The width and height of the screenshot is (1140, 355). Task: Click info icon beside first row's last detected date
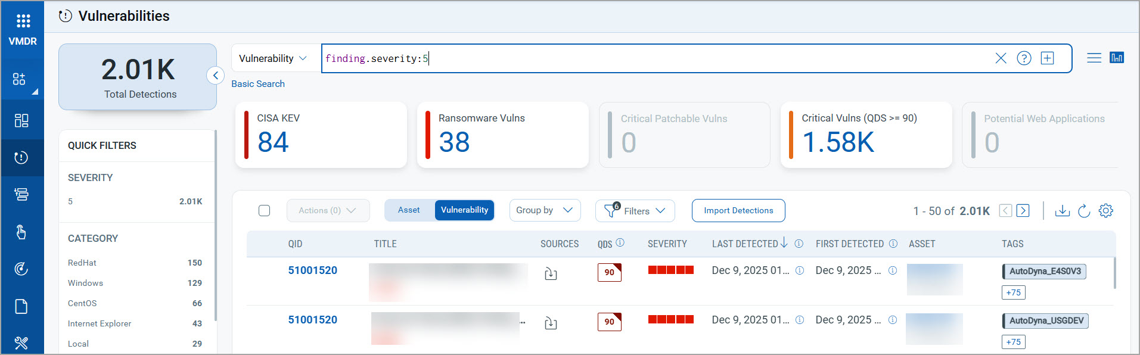pos(800,270)
